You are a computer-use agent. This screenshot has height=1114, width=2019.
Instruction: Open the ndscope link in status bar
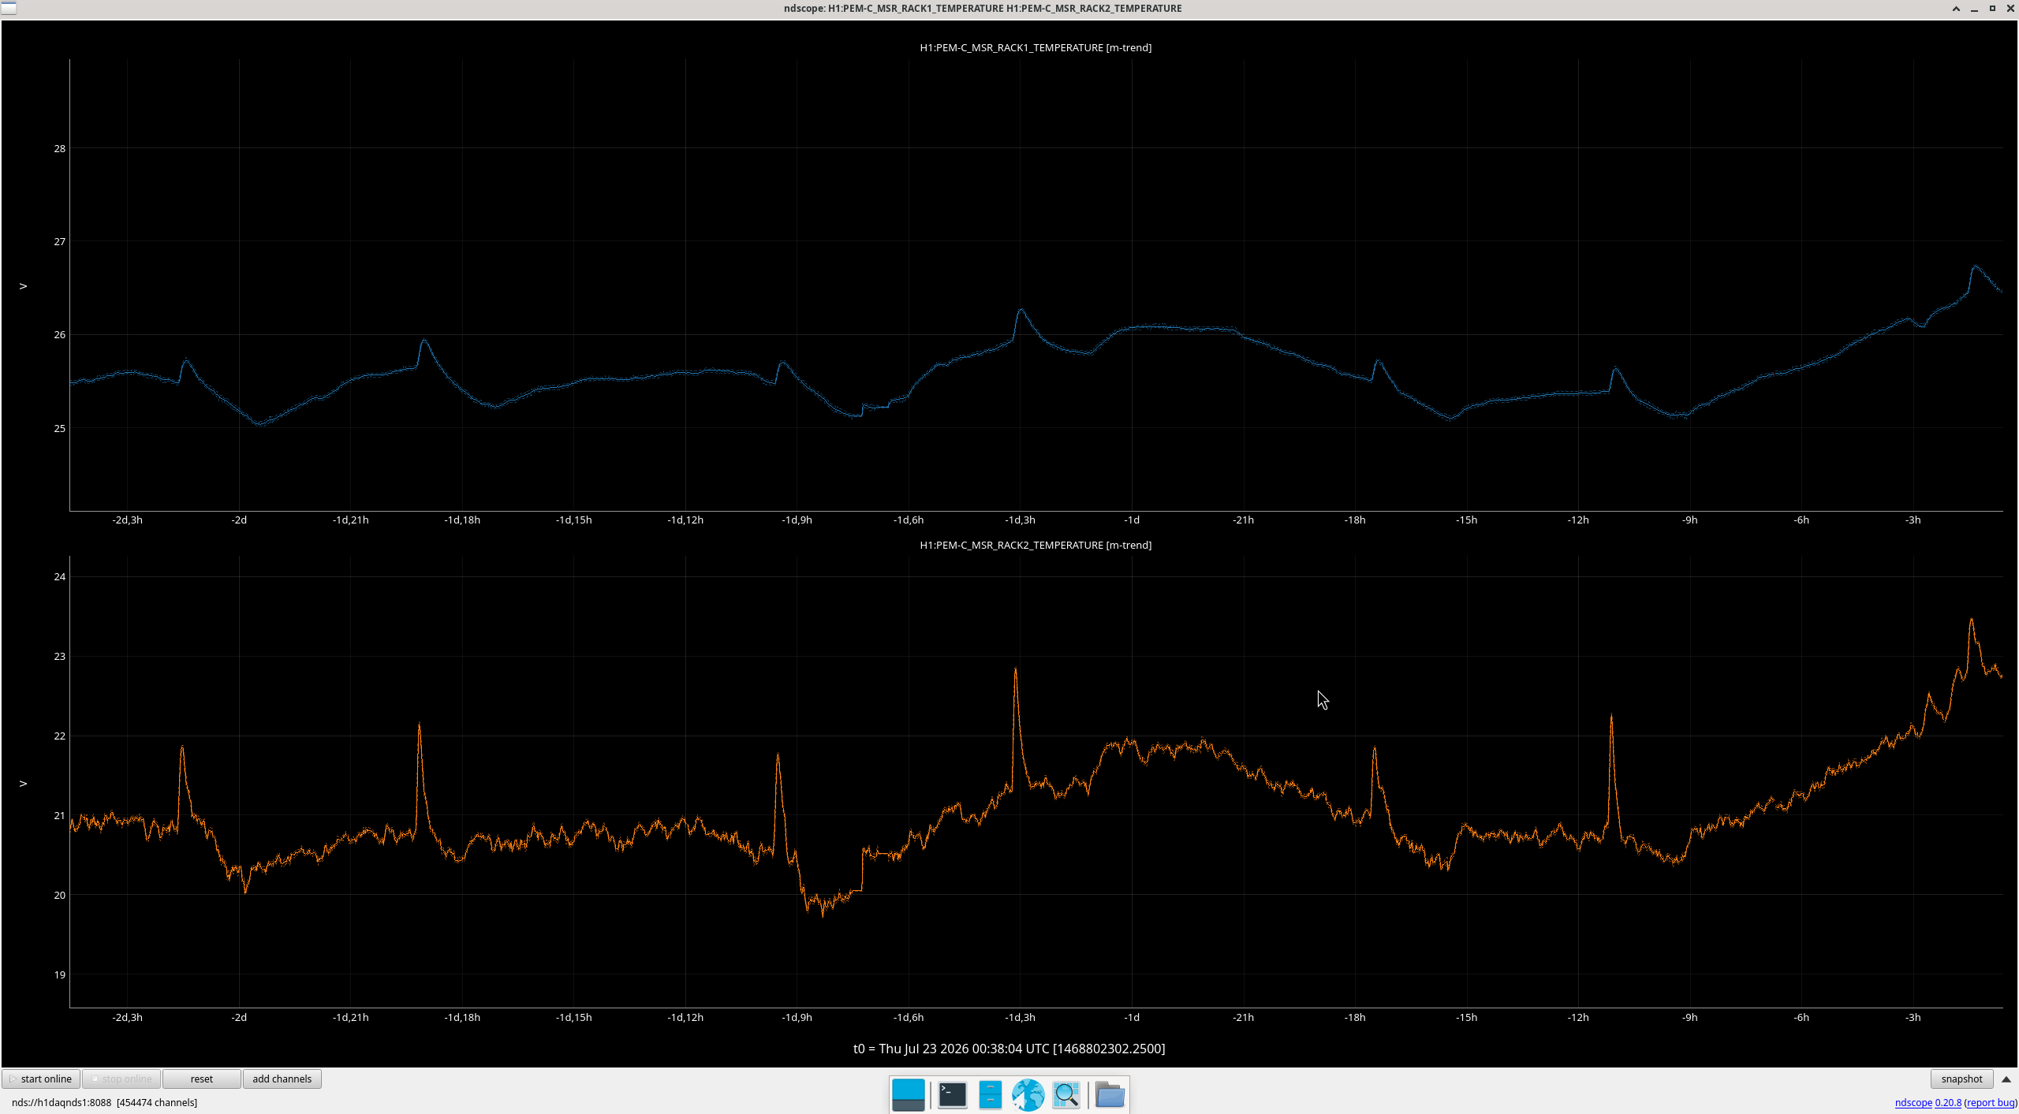(x=1913, y=1102)
